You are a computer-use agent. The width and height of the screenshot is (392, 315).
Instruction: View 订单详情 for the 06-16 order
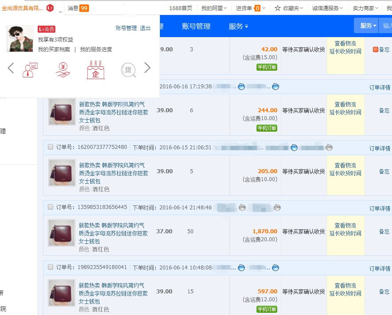click(380, 87)
